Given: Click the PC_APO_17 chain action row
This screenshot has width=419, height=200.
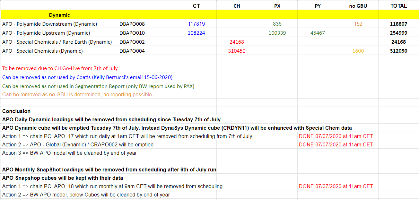Looking at the screenshot, I should coord(127,136).
